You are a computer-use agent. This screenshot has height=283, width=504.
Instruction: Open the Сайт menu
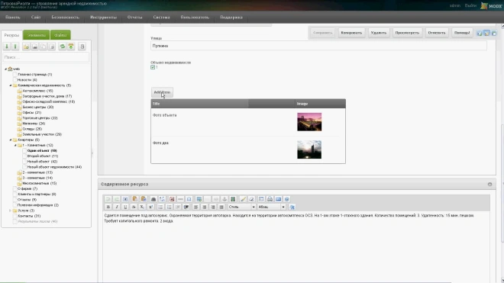click(36, 18)
